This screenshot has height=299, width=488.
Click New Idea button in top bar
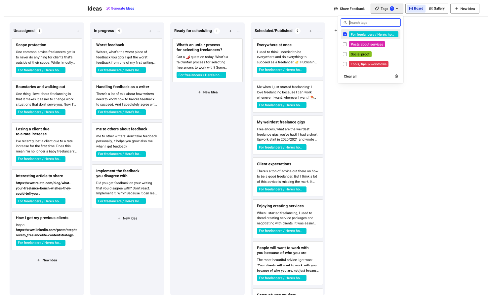click(x=465, y=9)
